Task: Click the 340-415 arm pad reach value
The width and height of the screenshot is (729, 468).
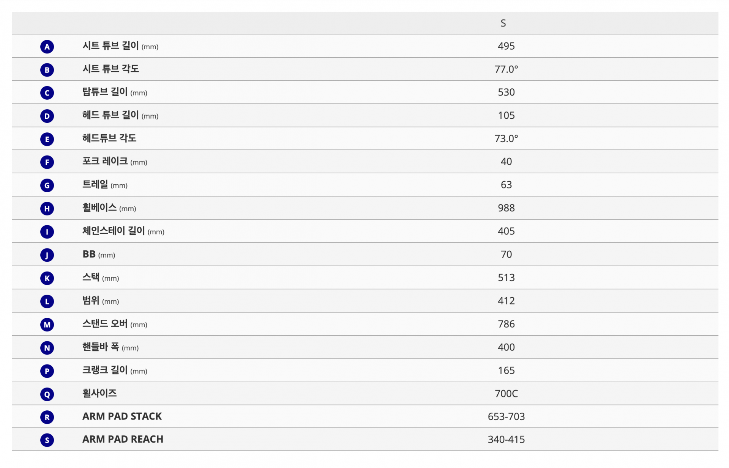Action: click(x=506, y=439)
